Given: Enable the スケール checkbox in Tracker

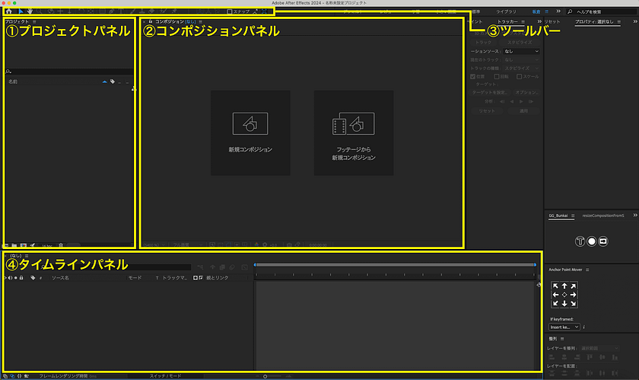Looking at the screenshot, I should (520, 76).
